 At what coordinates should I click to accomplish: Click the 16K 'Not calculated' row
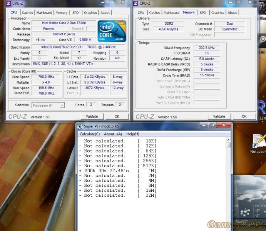[117, 141]
